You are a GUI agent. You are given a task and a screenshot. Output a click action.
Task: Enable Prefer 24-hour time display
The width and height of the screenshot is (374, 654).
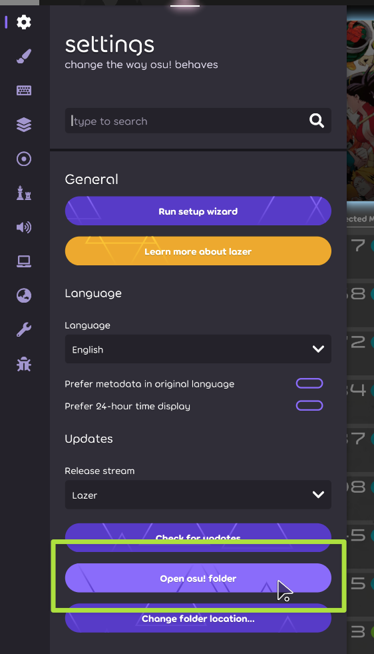pyautogui.click(x=309, y=405)
